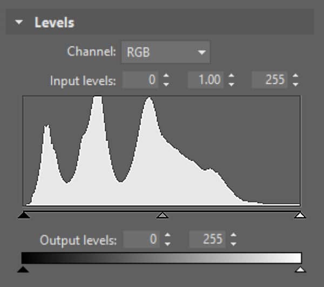The width and height of the screenshot is (324, 287).
Task: Select the white point input slider handle
Action: pos(300,215)
